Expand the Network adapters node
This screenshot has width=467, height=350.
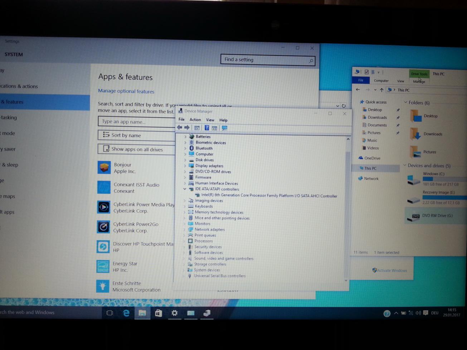click(x=185, y=229)
